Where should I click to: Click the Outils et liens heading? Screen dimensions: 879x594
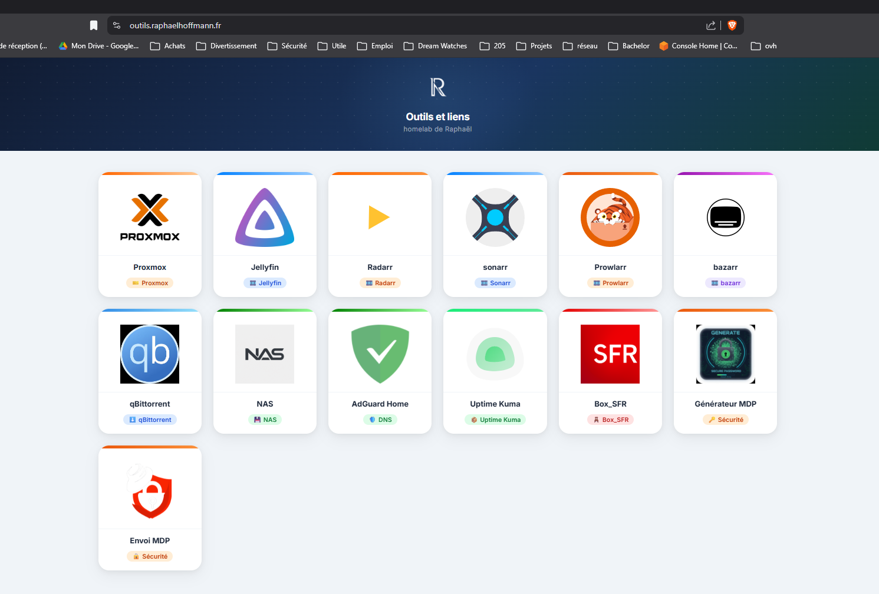coord(438,117)
